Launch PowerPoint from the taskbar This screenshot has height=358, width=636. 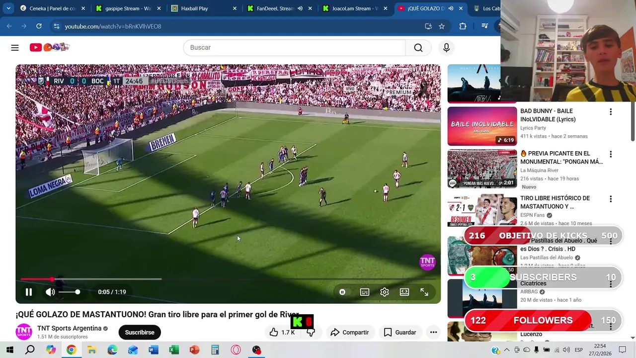(194, 350)
